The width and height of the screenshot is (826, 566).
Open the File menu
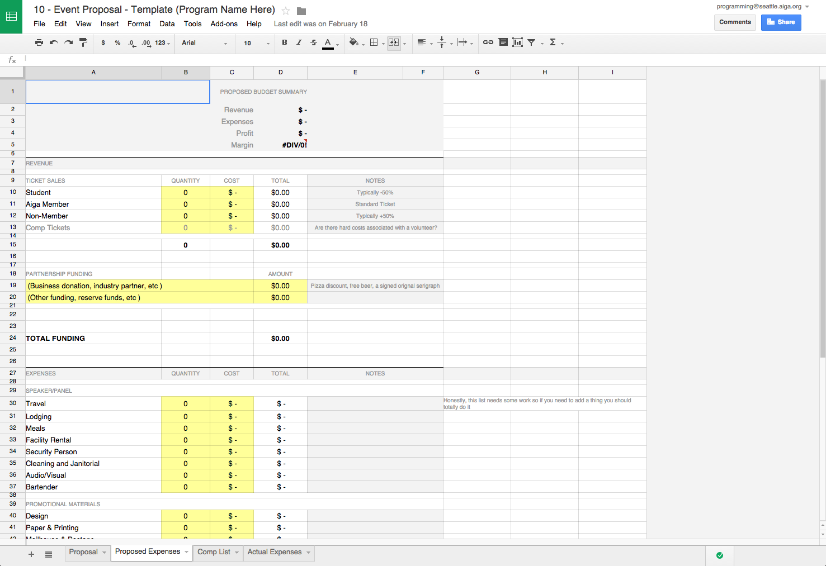click(39, 24)
